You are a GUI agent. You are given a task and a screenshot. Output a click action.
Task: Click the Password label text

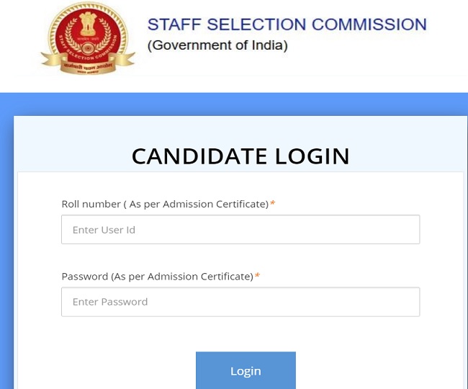(x=84, y=277)
